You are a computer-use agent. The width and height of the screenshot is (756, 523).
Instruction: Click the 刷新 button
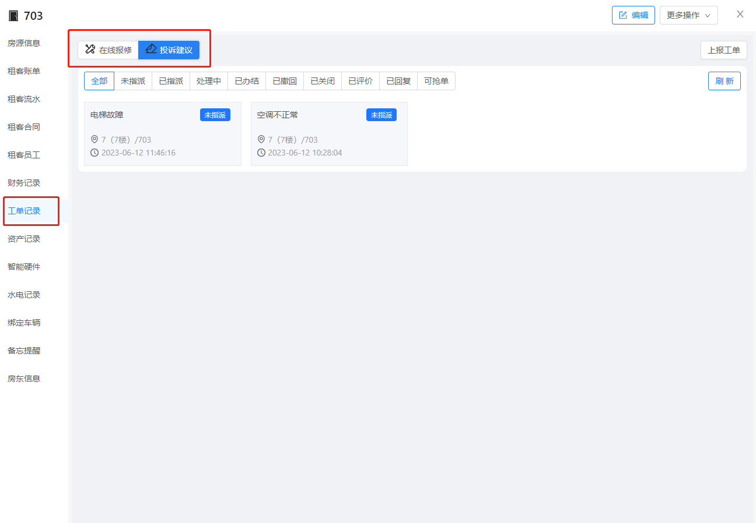724,81
